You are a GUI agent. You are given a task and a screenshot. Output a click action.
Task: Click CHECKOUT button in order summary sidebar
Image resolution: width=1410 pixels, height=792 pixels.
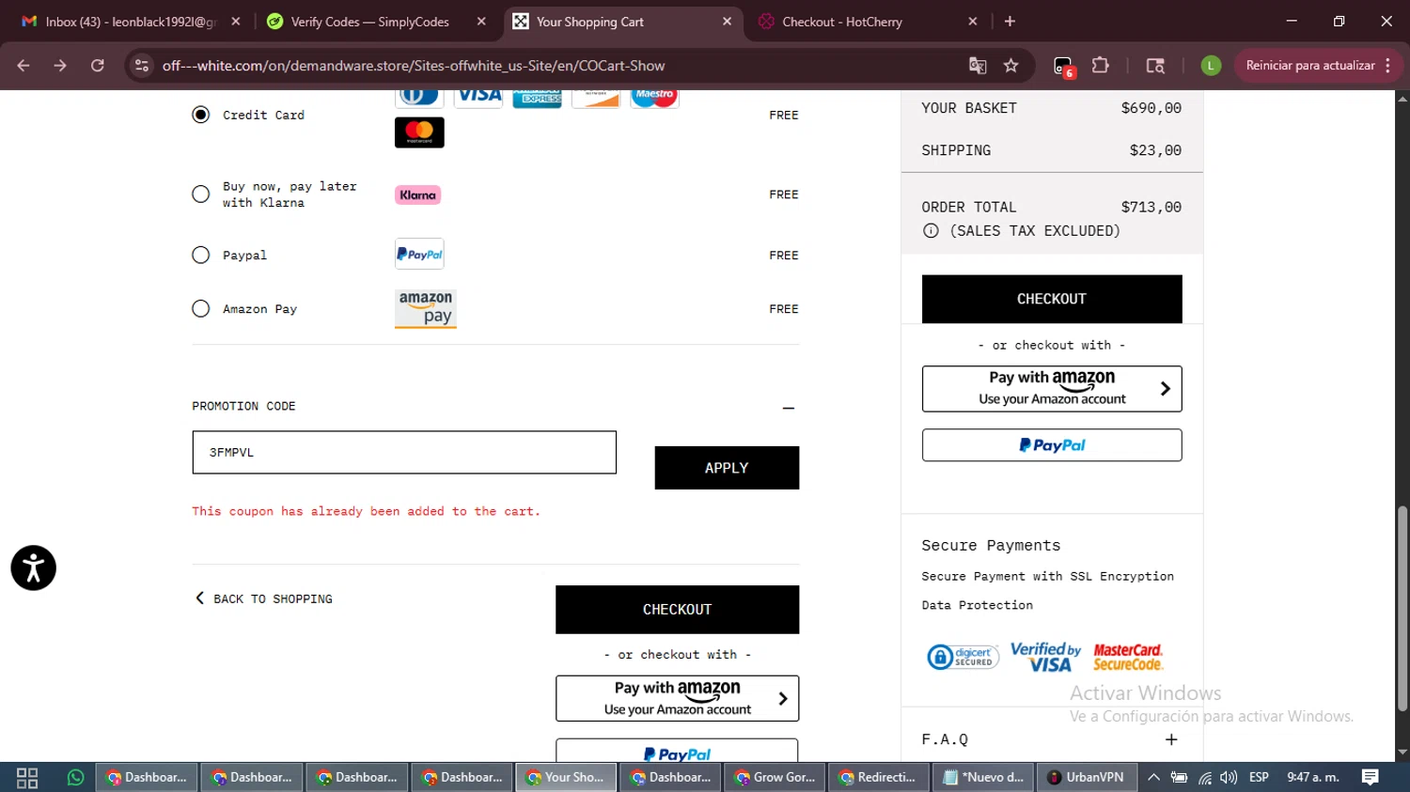1052,299
